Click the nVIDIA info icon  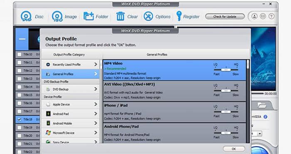(265, 117)
